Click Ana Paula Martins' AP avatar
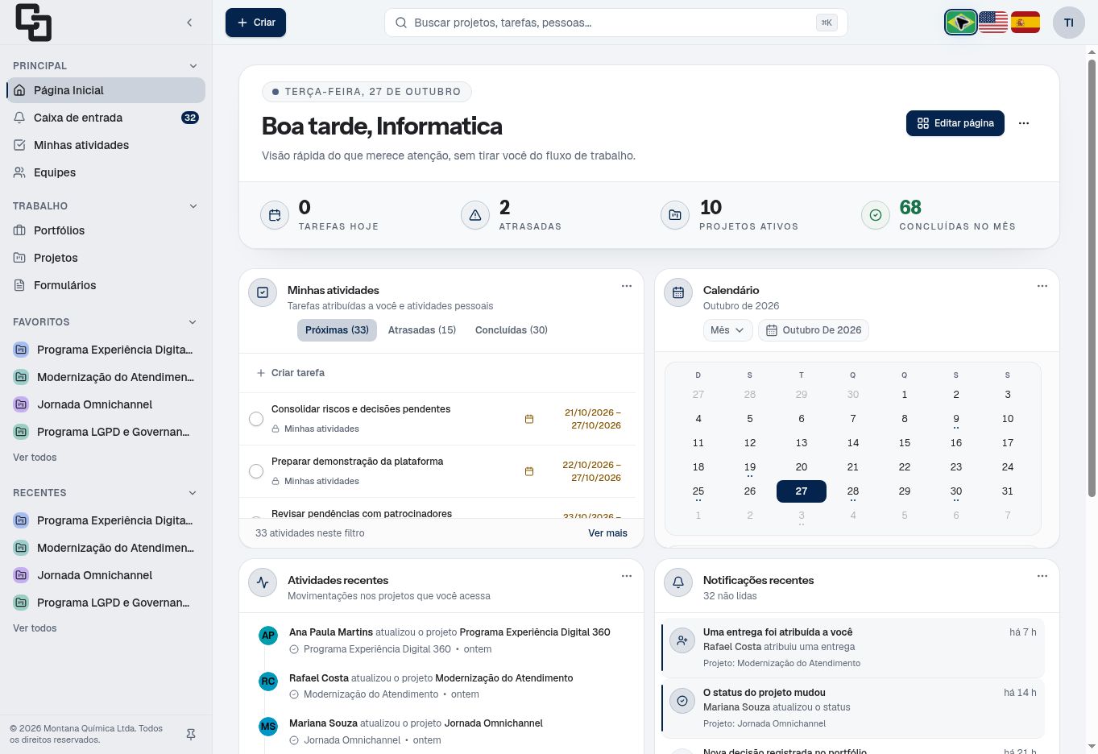Screen dimensions: 1098x754 click(268, 636)
